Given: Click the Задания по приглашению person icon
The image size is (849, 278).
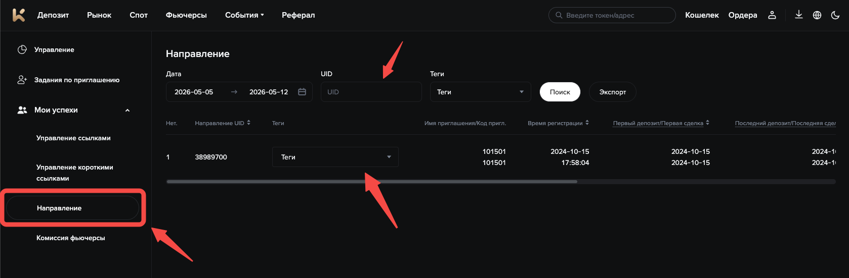Looking at the screenshot, I should (22, 80).
